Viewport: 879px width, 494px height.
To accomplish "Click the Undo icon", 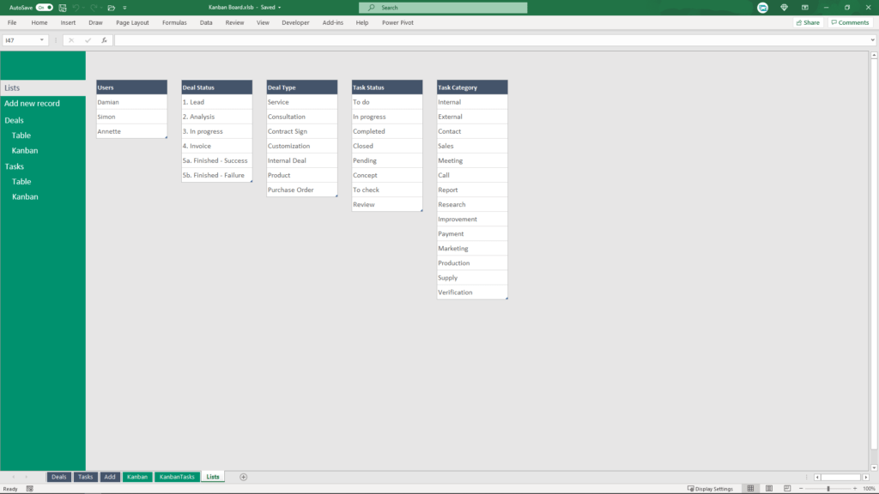I will tap(76, 7).
